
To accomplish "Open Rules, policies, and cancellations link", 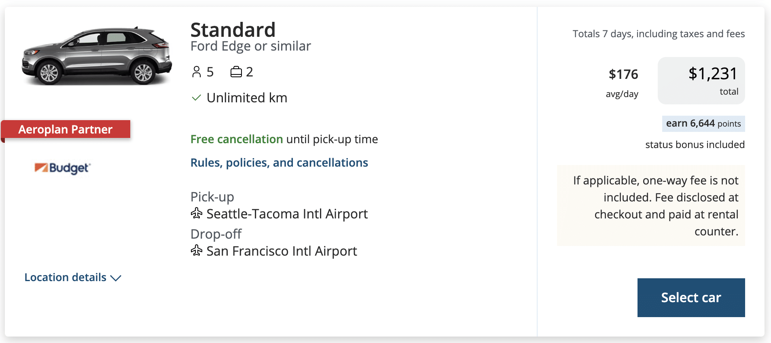I will click(279, 163).
